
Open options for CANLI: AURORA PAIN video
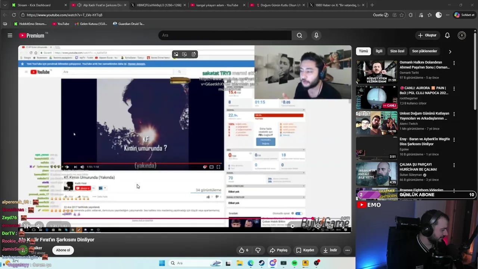pyautogui.click(x=454, y=89)
